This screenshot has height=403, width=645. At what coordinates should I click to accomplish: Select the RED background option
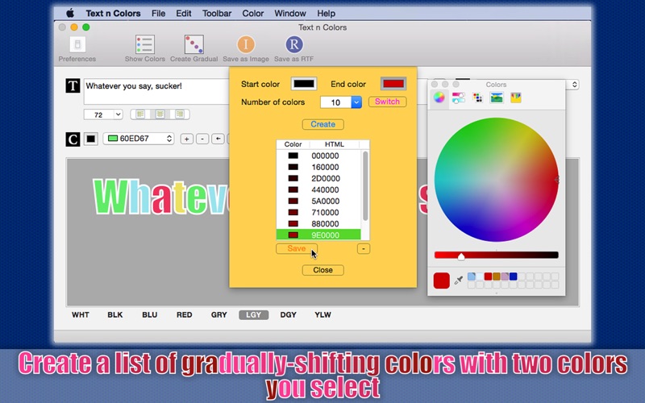tap(185, 315)
